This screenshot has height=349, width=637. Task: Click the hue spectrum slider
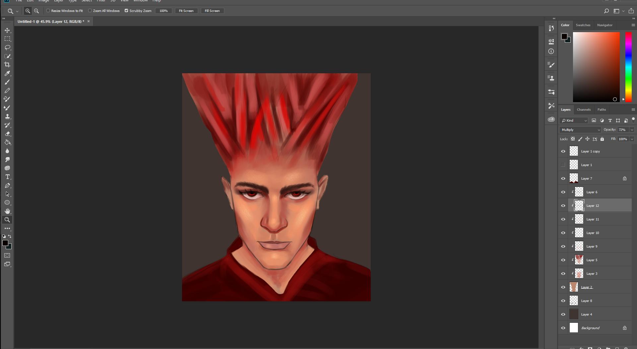628,67
